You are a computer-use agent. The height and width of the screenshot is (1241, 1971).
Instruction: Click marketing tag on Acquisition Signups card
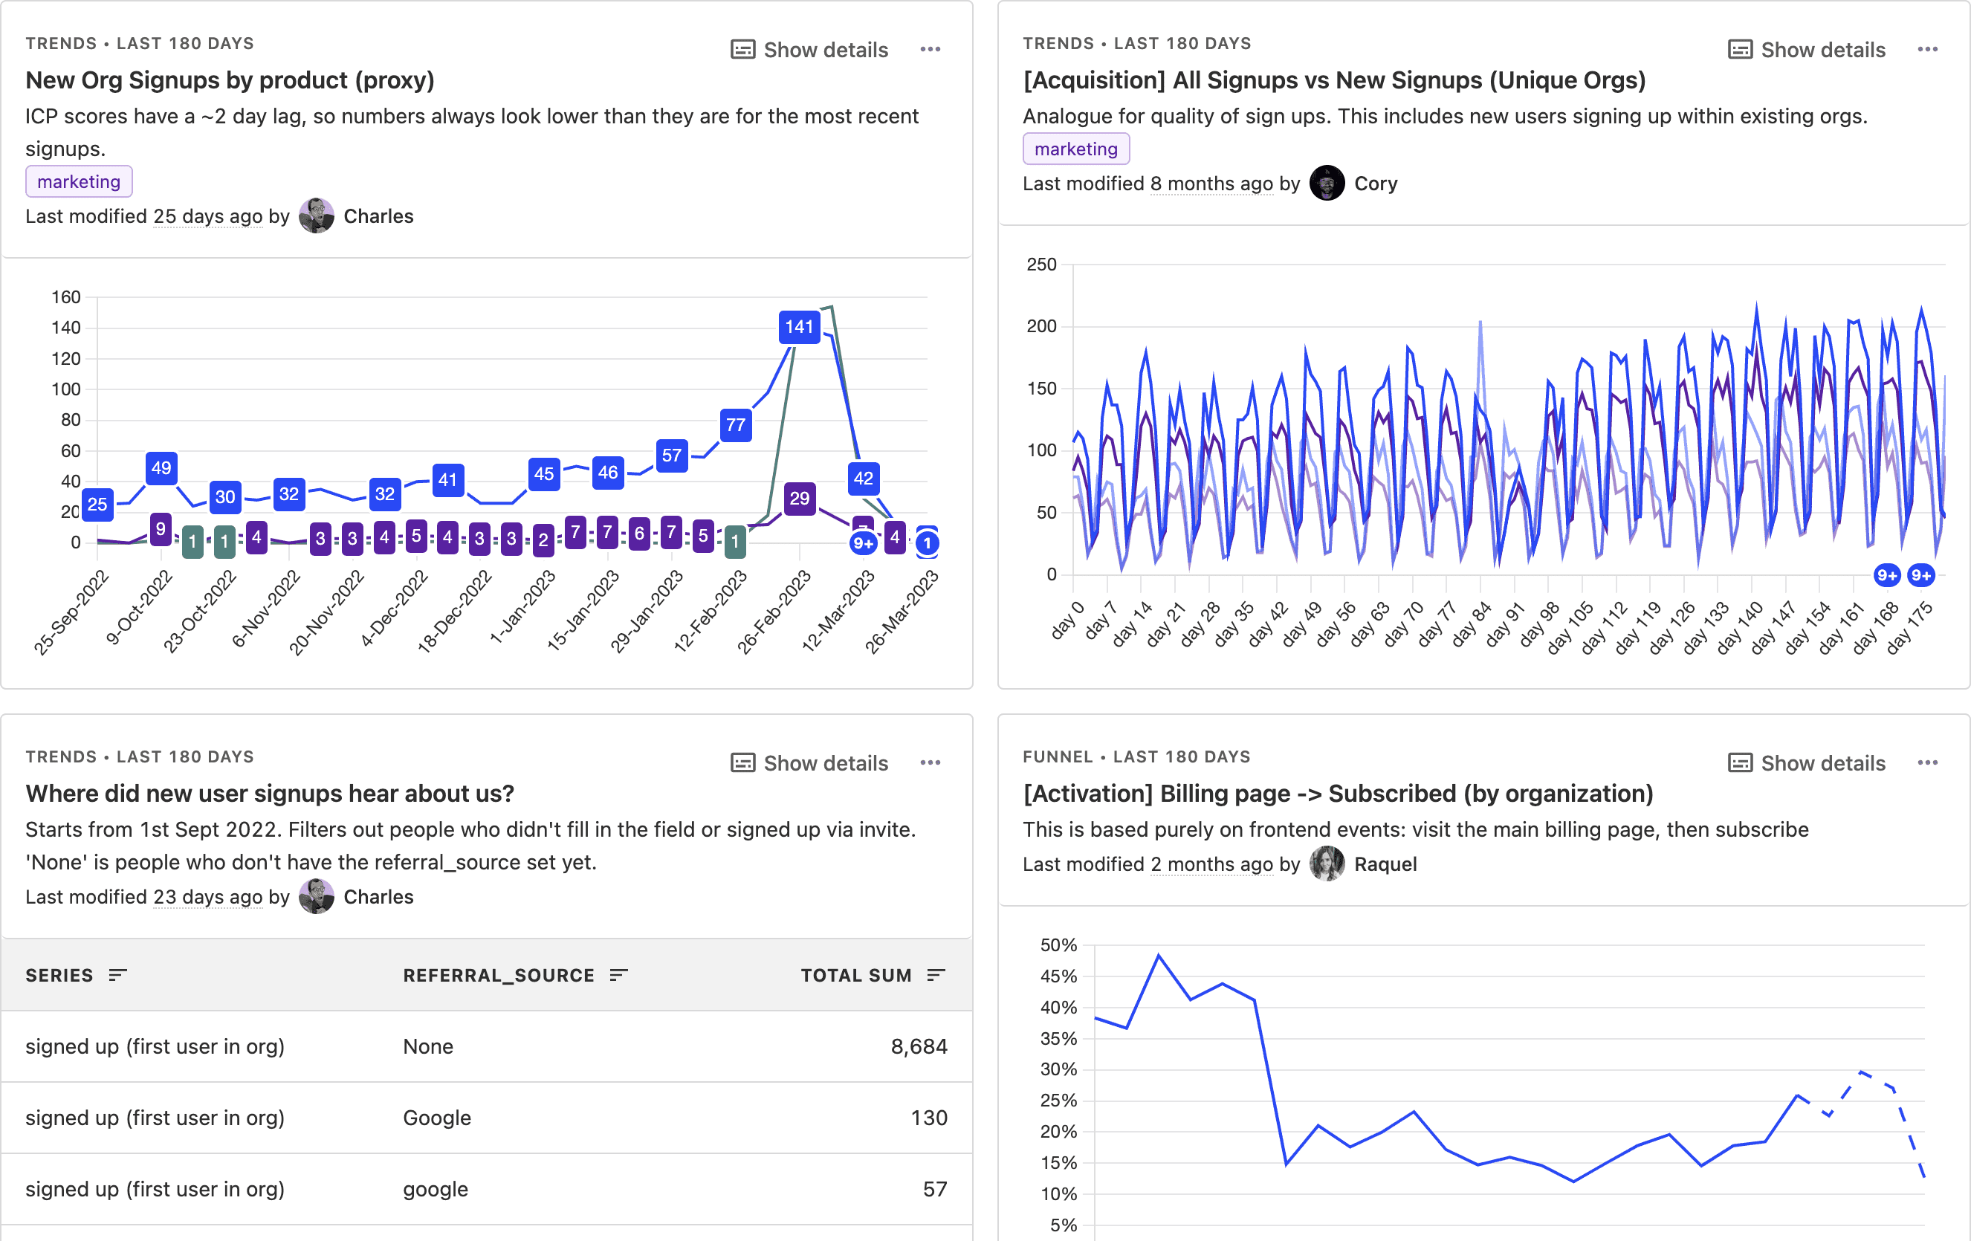1075,149
